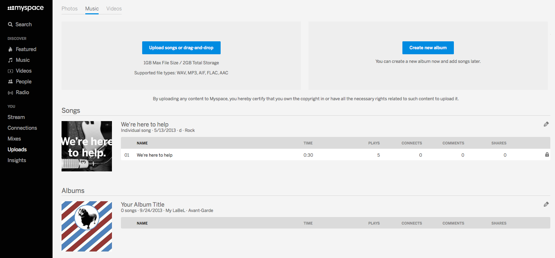Click the TIME column header in Songs table
The height and width of the screenshot is (258, 555).
point(308,143)
